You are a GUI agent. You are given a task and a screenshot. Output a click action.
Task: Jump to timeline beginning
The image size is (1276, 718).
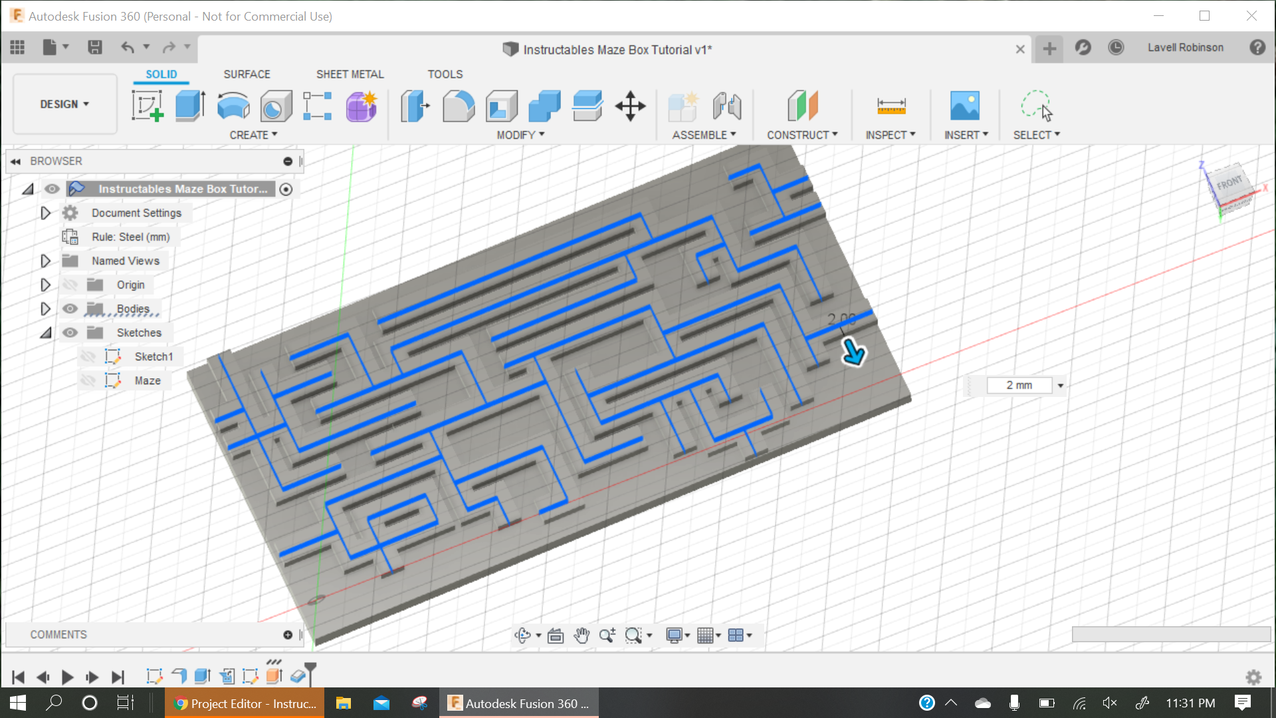pyautogui.click(x=18, y=677)
